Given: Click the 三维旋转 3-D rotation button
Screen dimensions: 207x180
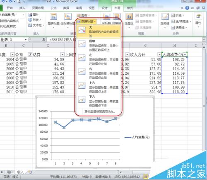Looking at the screenshot, I should pyautogui.click(x=143, y=27).
